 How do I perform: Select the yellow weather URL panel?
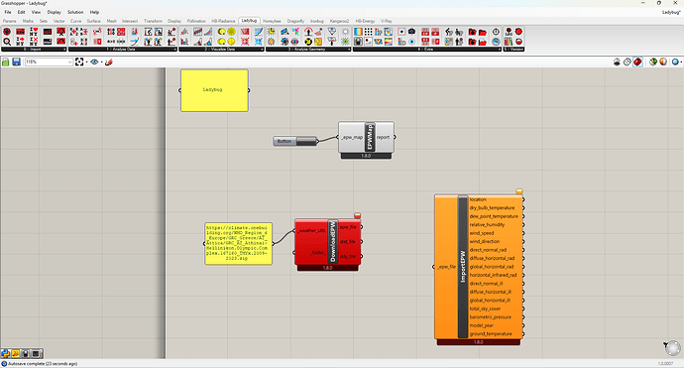(x=238, y=244)
